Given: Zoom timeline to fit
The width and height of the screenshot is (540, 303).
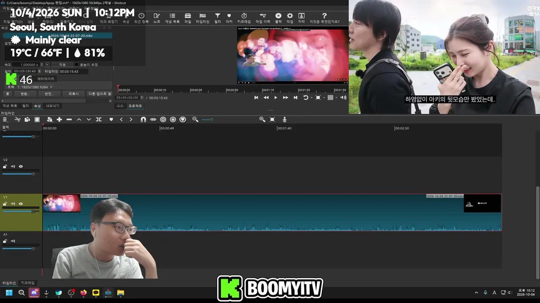Looking at the screenshot, I should point(272,120).
